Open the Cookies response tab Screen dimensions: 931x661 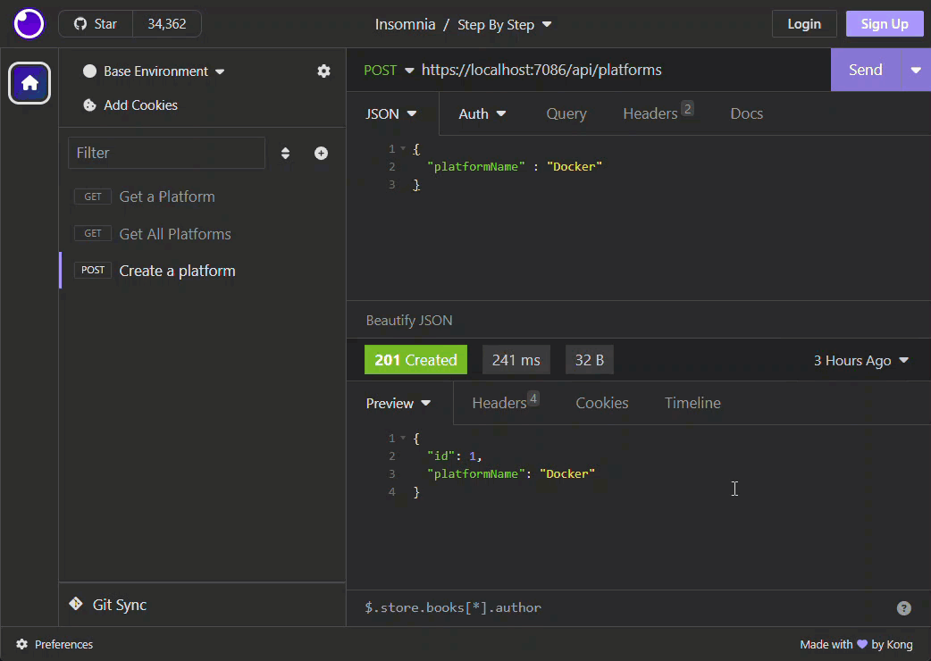coord(602,403)
